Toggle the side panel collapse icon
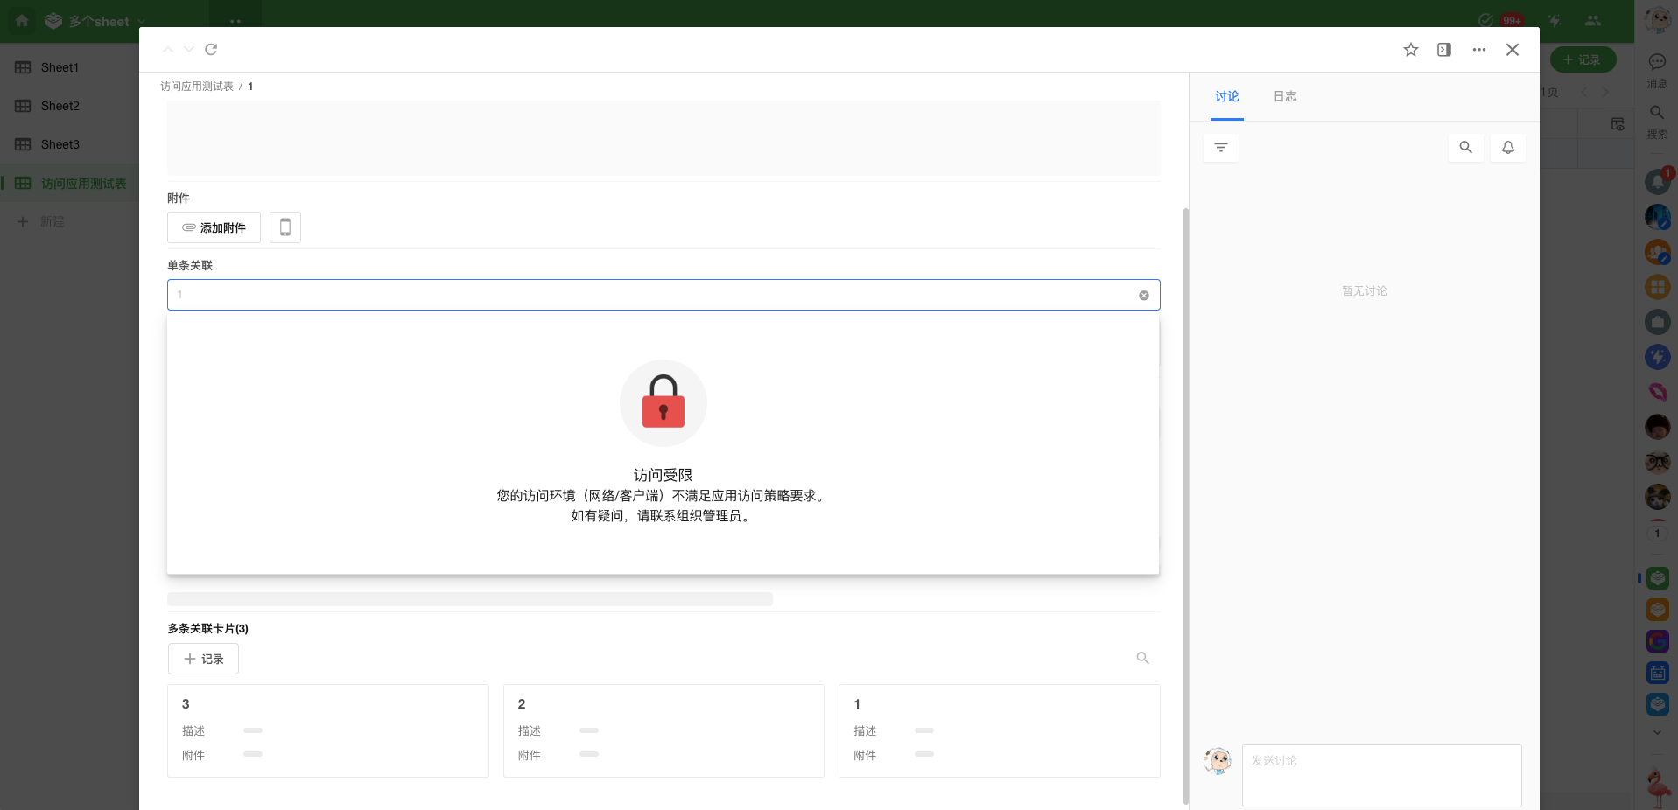The height and width of the screenshot is (810, 1678). pyautogui.click(x=1444, y=50)
